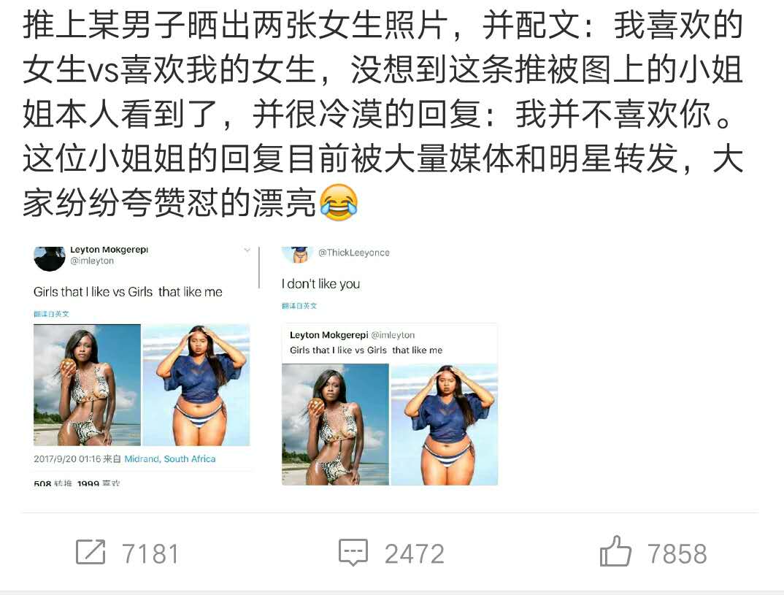Open @ThickLeeyonce handle text

click(x=354, y=253)
